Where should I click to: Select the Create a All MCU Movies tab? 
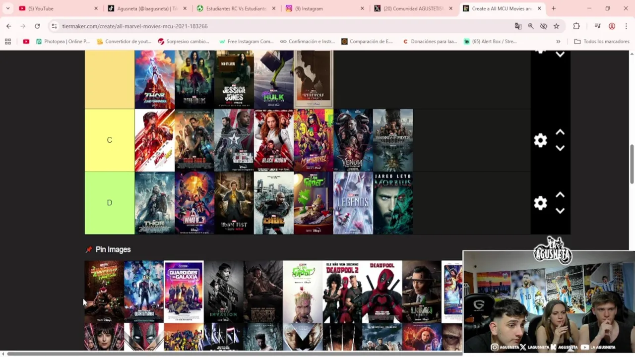click(x=501, y=8)
